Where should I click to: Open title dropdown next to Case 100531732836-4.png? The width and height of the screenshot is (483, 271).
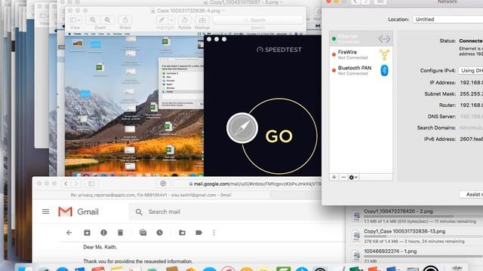coord(223,11)
